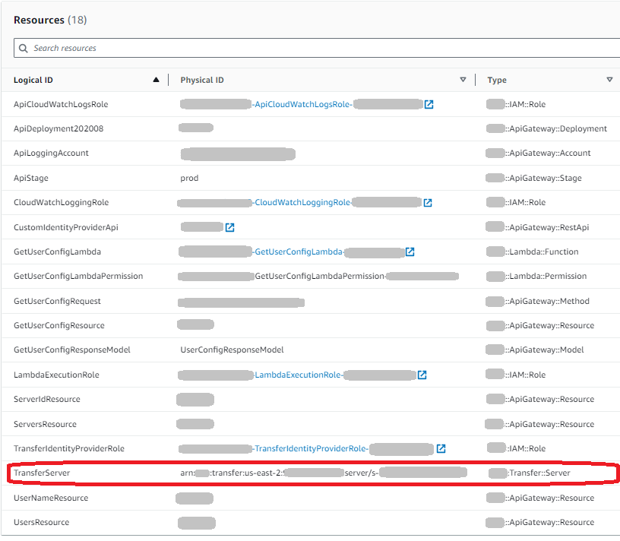Open external link icon for TransferIdentityProviderRole

pyautogui.click(x=441, y=449)
